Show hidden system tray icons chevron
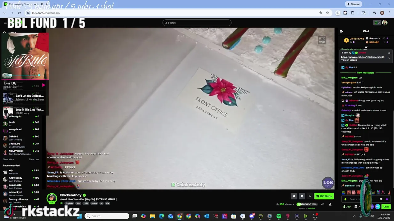This screenshot has height=221, width=394. [354, 216]
